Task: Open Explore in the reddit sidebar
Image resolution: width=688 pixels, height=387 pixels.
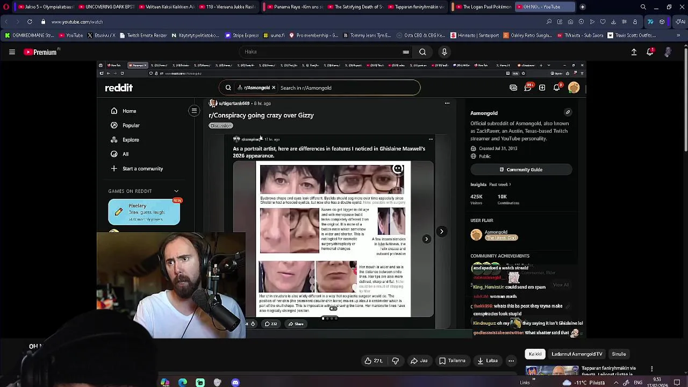Action: (131, 140)
